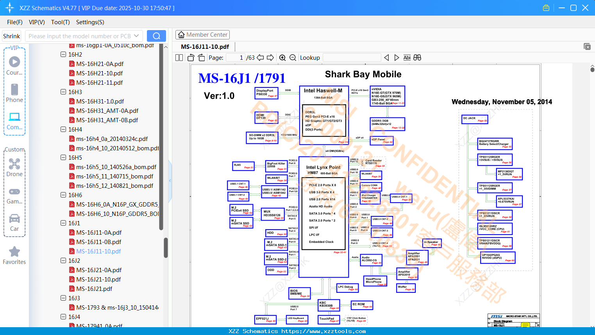The image size is (595, 335).
Task: Collapse the 16J3 folder
Action: pos(63,298)
